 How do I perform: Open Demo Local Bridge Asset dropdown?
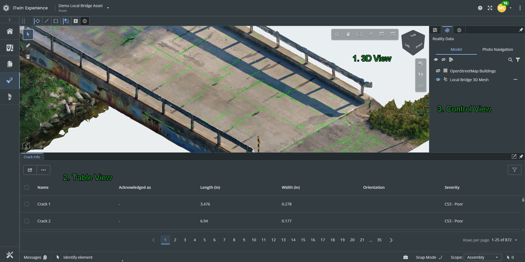(x=108, y=8)
